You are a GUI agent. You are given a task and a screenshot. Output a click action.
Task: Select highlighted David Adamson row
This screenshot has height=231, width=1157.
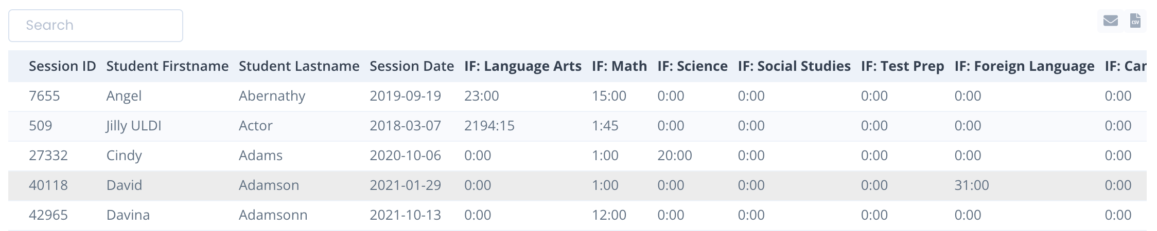point(577,185)
